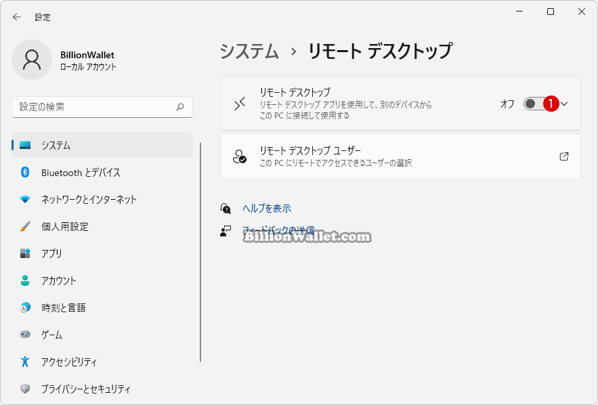Screen dimensions: 598x405
Task: Click the privacy shield icon
Action: [x=25, y=389]
